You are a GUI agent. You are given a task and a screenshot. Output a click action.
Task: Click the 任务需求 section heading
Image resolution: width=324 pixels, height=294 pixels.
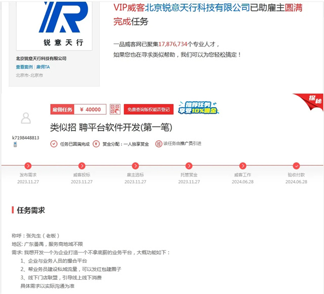click(x=31, y=210)
